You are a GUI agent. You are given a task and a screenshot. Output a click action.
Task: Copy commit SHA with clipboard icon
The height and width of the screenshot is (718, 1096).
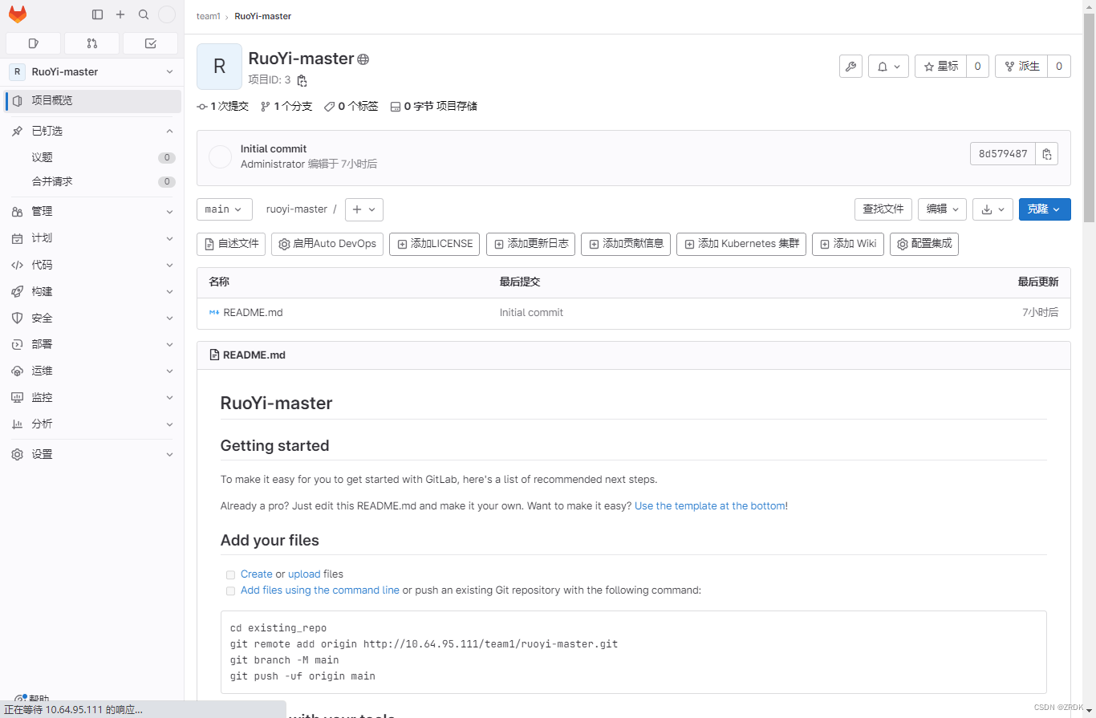(x=1046, y=154)
